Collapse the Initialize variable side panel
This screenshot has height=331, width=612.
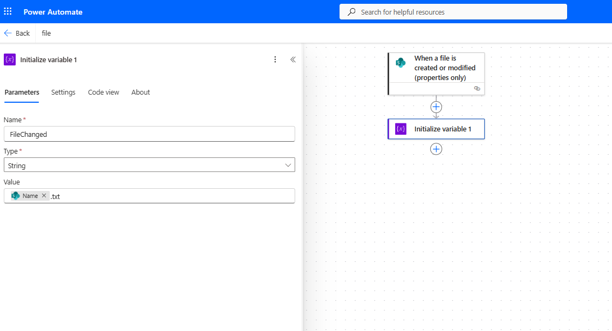point(293,59)
